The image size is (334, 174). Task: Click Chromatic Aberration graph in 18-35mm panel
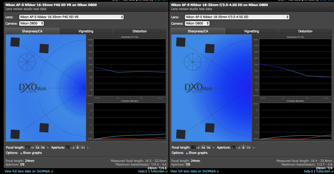(x=296, y=121)
